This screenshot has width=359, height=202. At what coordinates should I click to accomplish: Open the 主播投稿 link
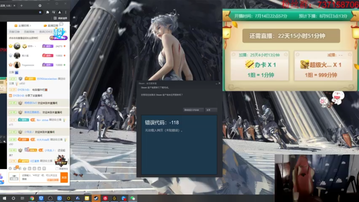(23, 26)
